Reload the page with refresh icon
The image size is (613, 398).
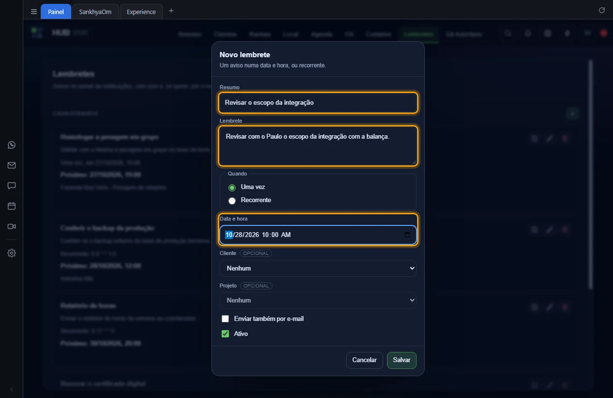(x=602, y=10)
